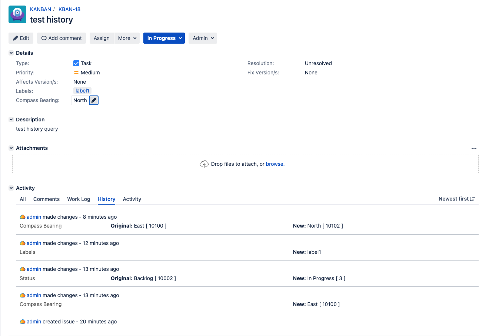Image resolution: width=489 pixels, height=336 pixels.
Task: Open the In Progress status dropdown
Action: [164, 38]
